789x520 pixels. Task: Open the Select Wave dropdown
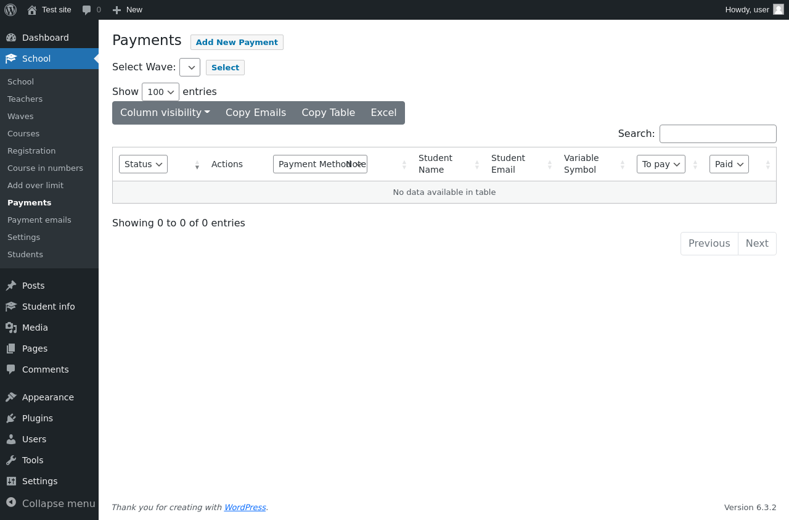click(190, 67)
